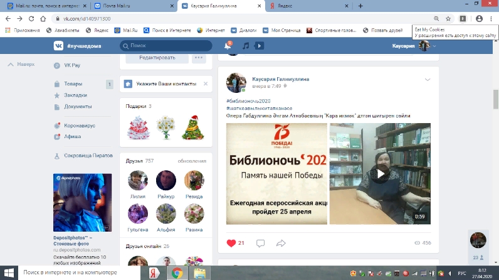The height and width of the screenshot is (280, 499).
Task: Like the post with the heart icon
Action: [x=231, y=243]
